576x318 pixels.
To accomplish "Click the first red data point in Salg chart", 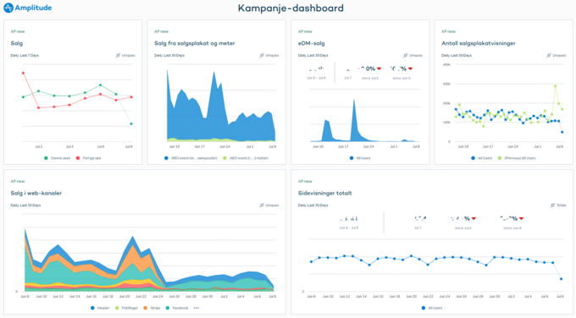I will click(x=23, y=74).
